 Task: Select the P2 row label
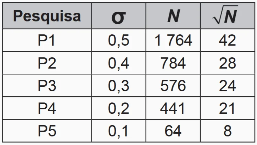tap(47, 63)
